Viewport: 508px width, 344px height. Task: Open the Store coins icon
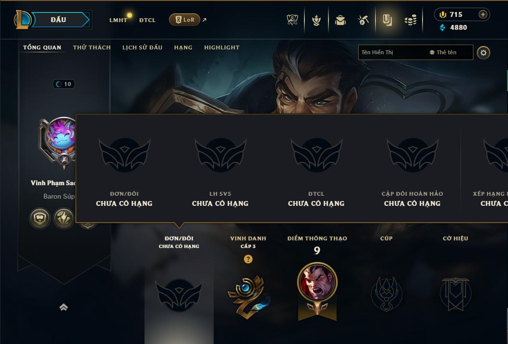pos(411,21)
